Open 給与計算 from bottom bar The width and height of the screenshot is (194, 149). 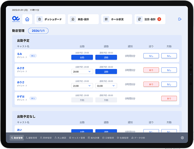[93, 138]
